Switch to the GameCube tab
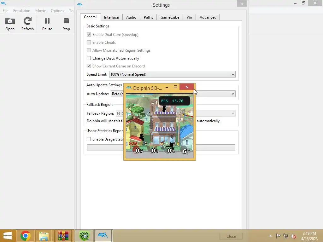This screenshot has width=323, height=242. click(x=170, y=17)
